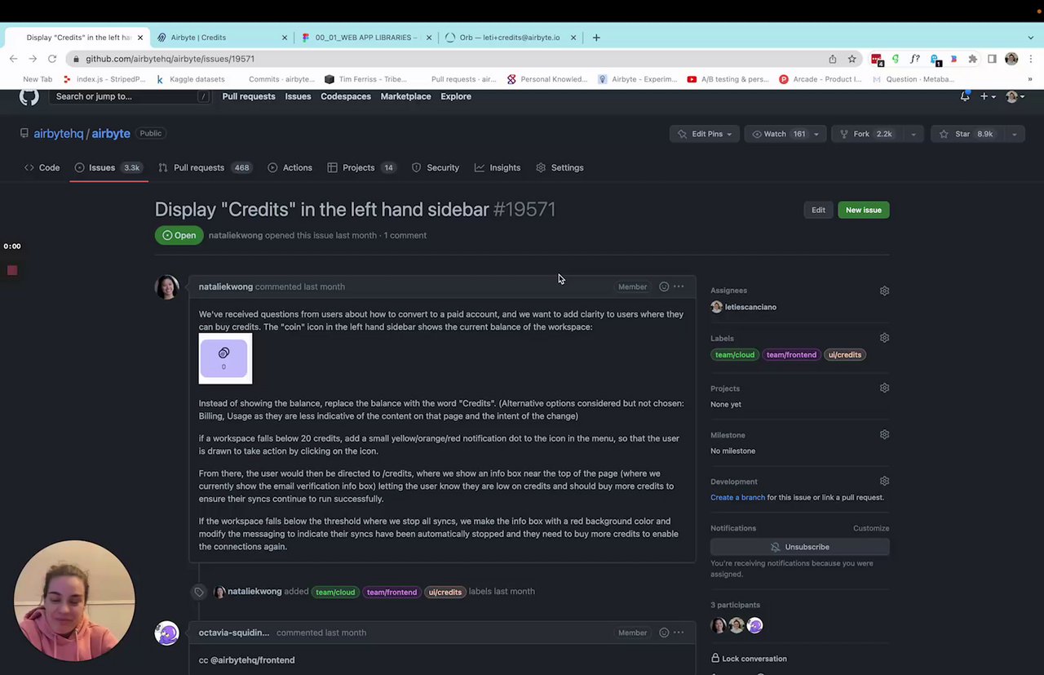The width and height of the screenshot is (1044, 675).
Task: Click the Search or jump to field
Action: tap(130, 96)
